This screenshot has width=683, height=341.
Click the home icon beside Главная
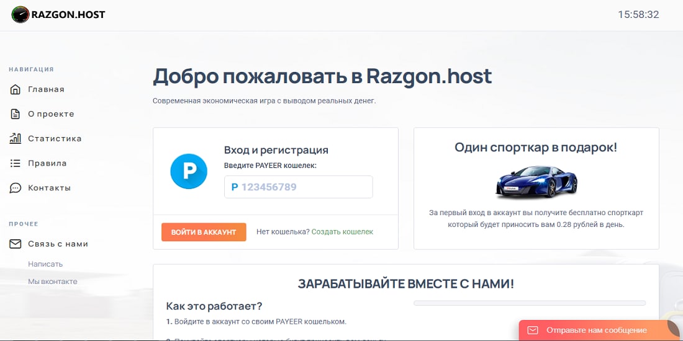(x=16, y=90)
